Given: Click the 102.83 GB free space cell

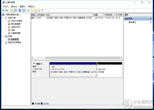Looking at the screenshot, I should pyautogui.click(x=109, y=18).
